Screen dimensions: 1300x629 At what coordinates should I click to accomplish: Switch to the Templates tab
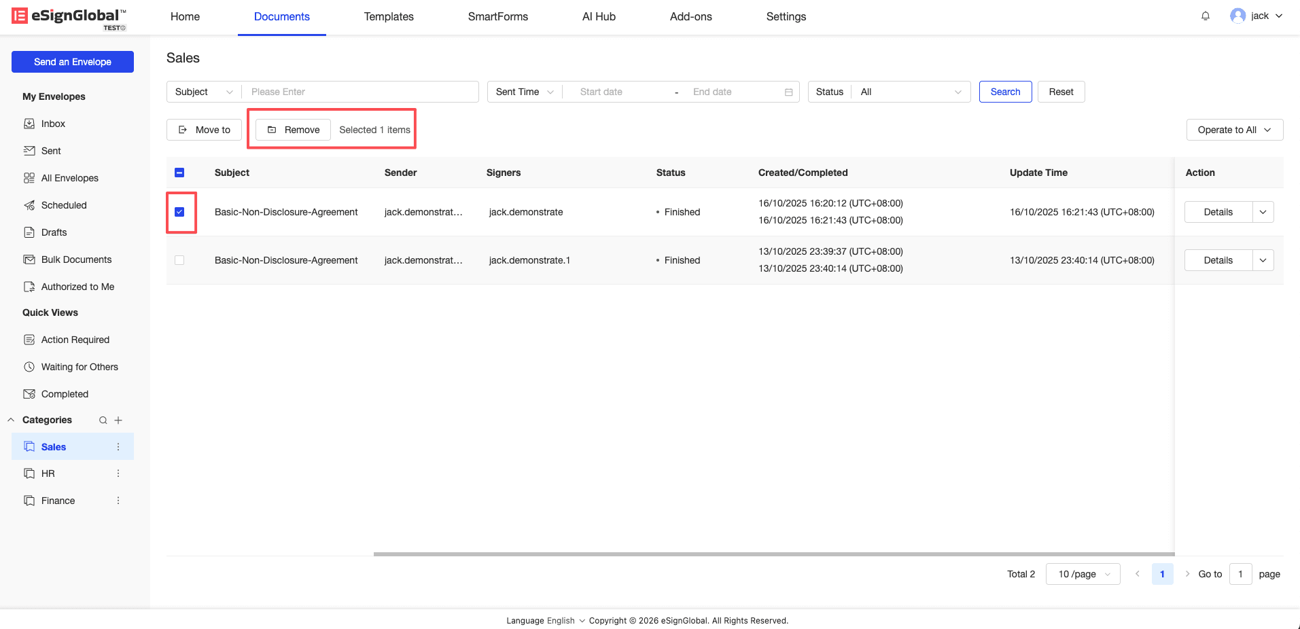point(389,17)
